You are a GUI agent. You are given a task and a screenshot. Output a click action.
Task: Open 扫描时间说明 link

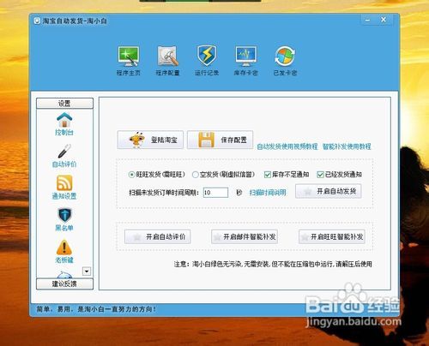268,193
